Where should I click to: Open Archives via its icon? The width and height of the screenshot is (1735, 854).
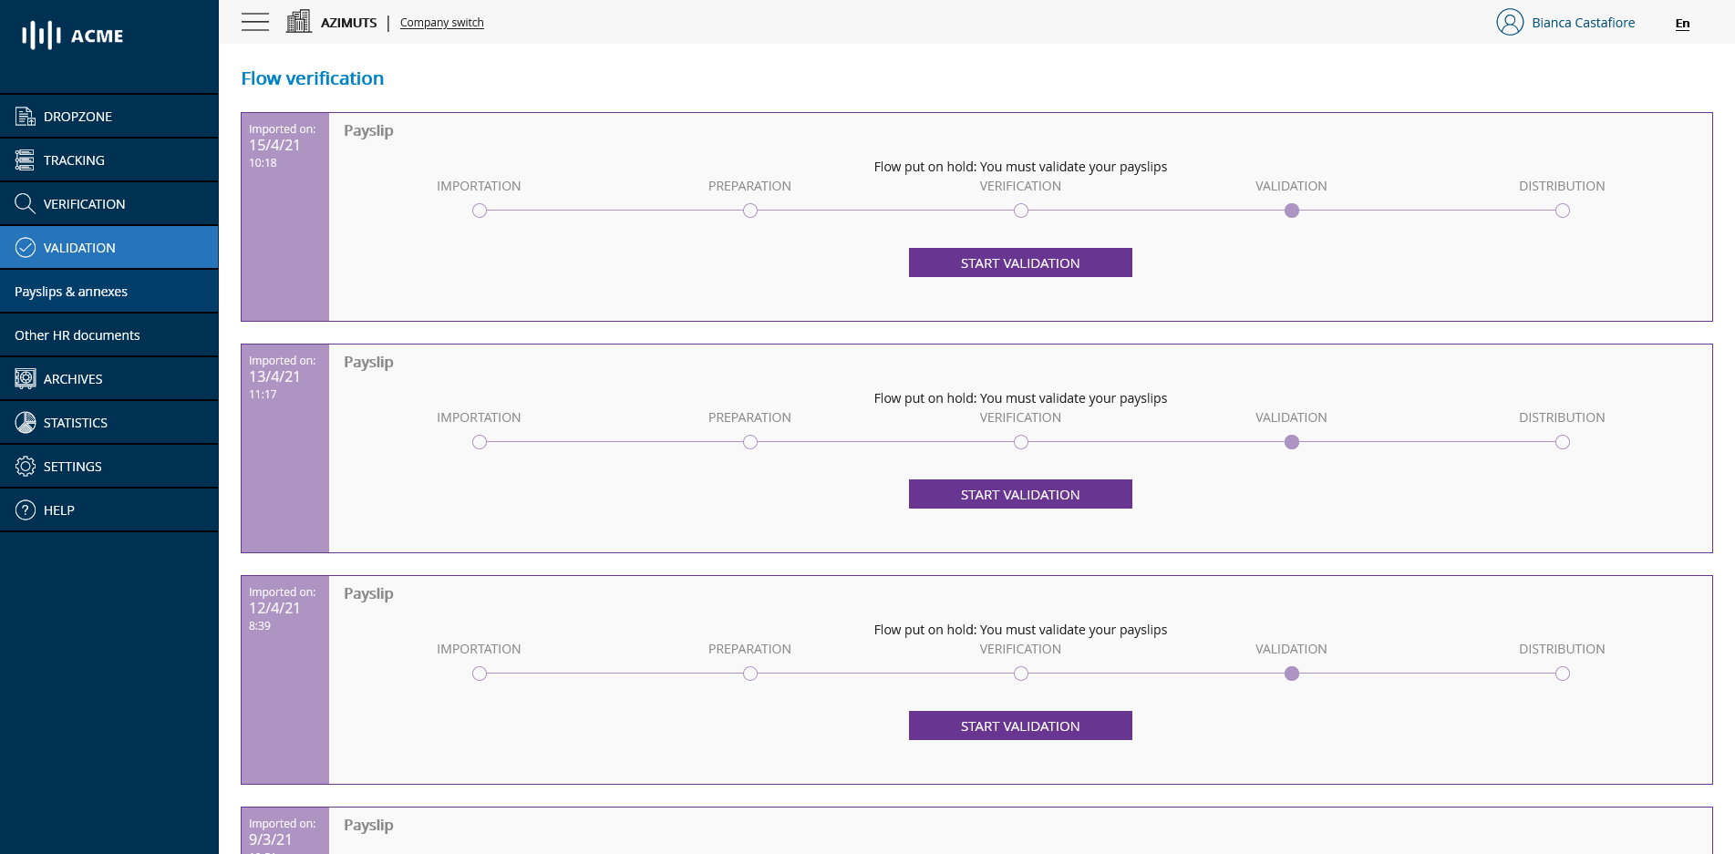[x=25, y=378]
